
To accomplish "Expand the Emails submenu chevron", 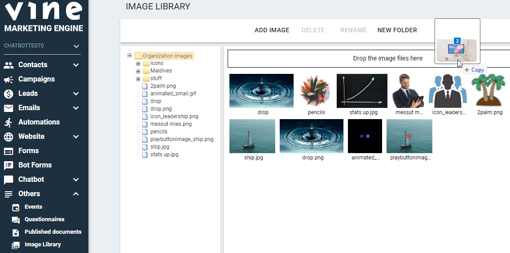I will click(76, 108).
